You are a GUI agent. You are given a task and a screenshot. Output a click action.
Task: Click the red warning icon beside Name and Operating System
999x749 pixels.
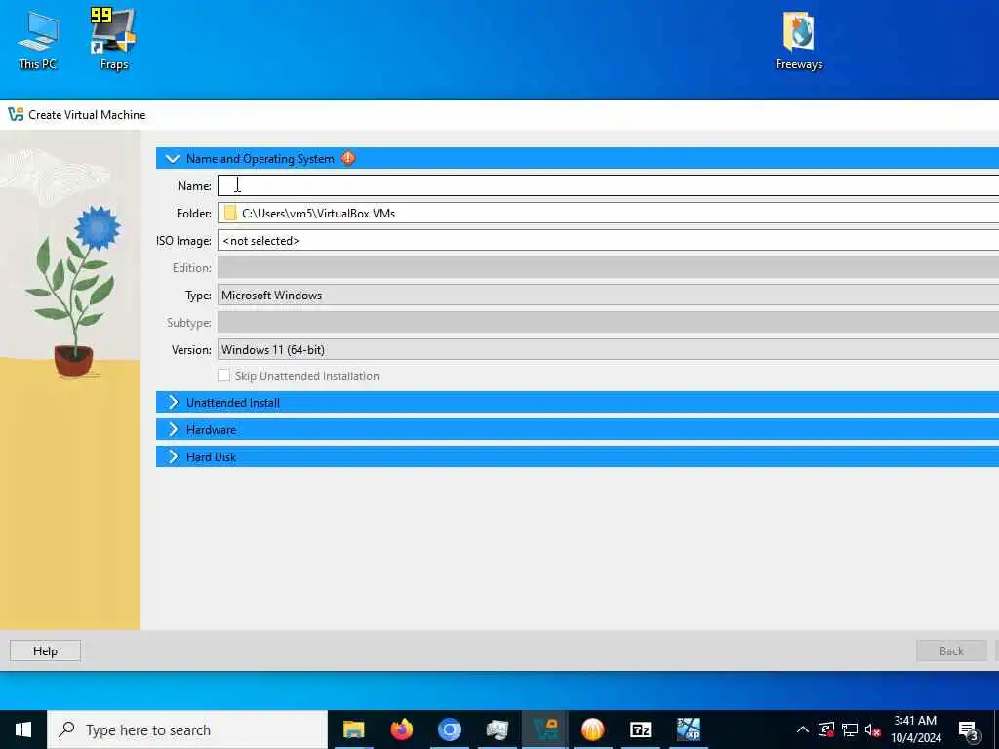pyautogui.click(x=348, y=158)
